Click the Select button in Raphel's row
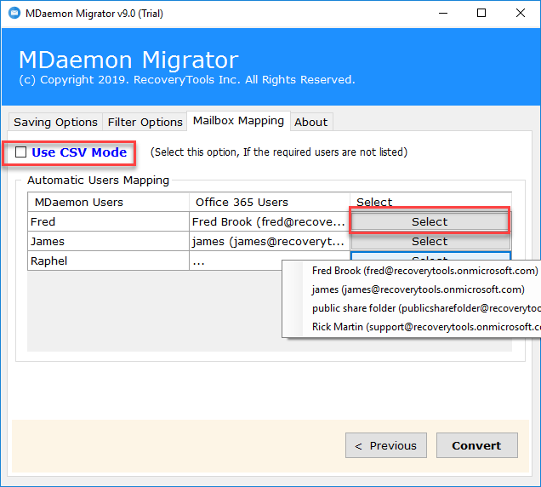The height and width of the screenshot is (487, 541). coord(430,256)
